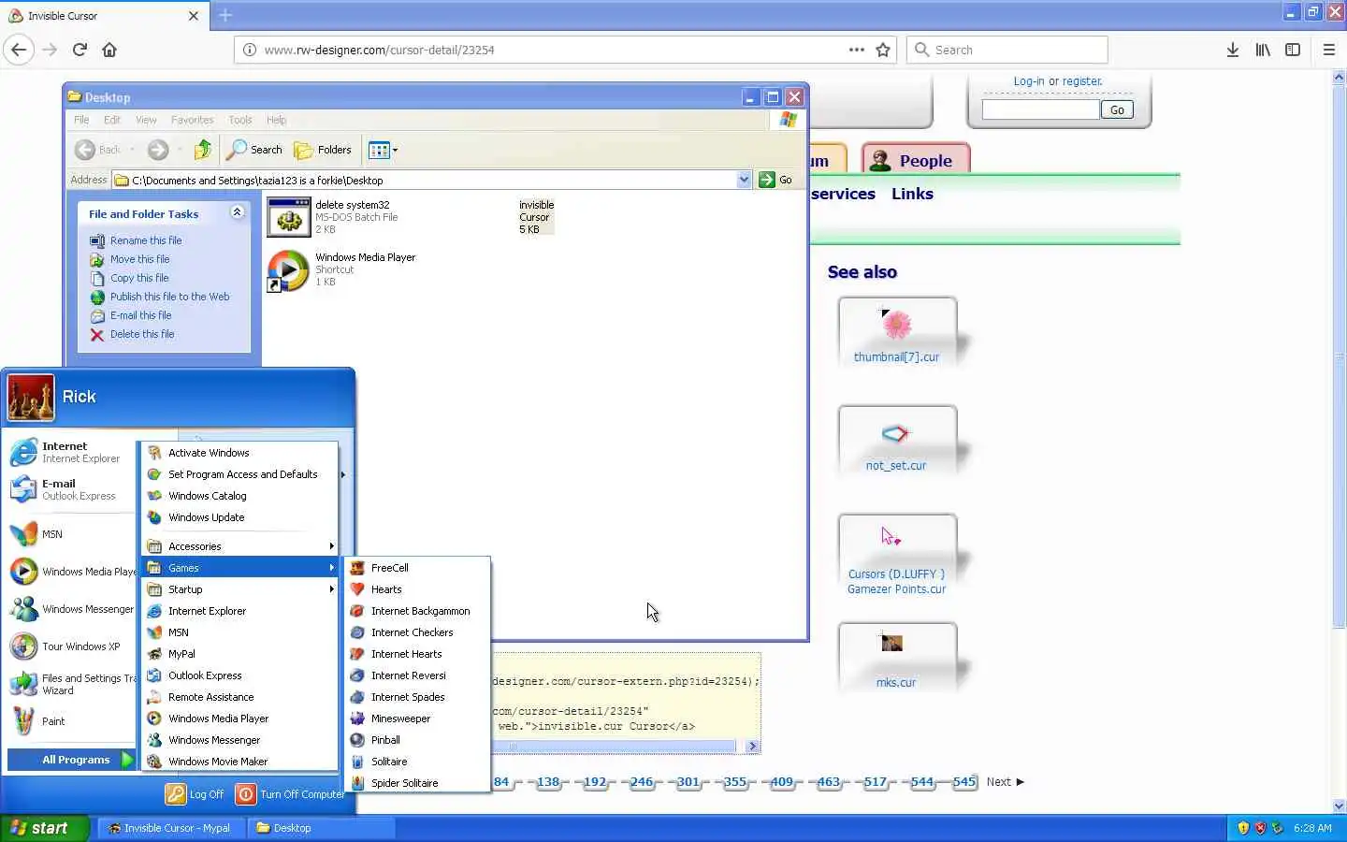Go to page 301 in pagination
This screenshot has height=842, width=1347.
point(688,782)
